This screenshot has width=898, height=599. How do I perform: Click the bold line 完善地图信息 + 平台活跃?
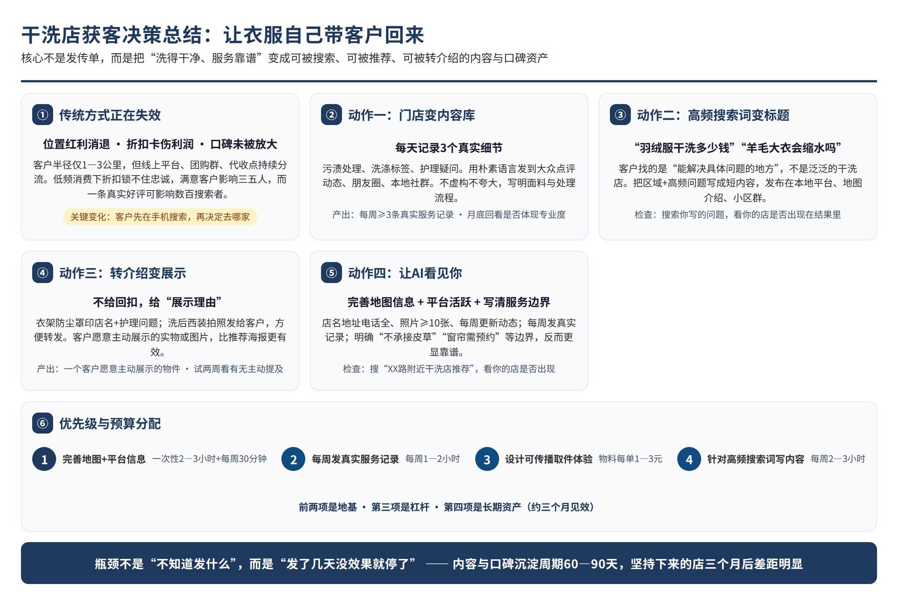pos(449,302)
